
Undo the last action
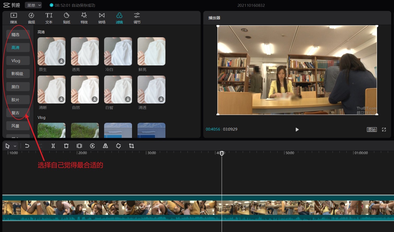tap(27, 146)
